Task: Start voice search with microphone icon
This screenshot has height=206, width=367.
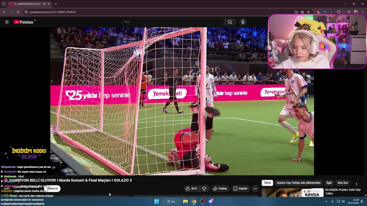Action: click(243, 22)
